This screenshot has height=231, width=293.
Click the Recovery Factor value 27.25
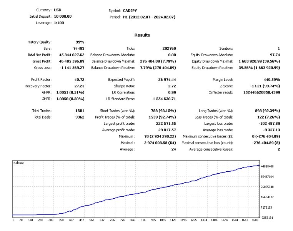(80, 86)
